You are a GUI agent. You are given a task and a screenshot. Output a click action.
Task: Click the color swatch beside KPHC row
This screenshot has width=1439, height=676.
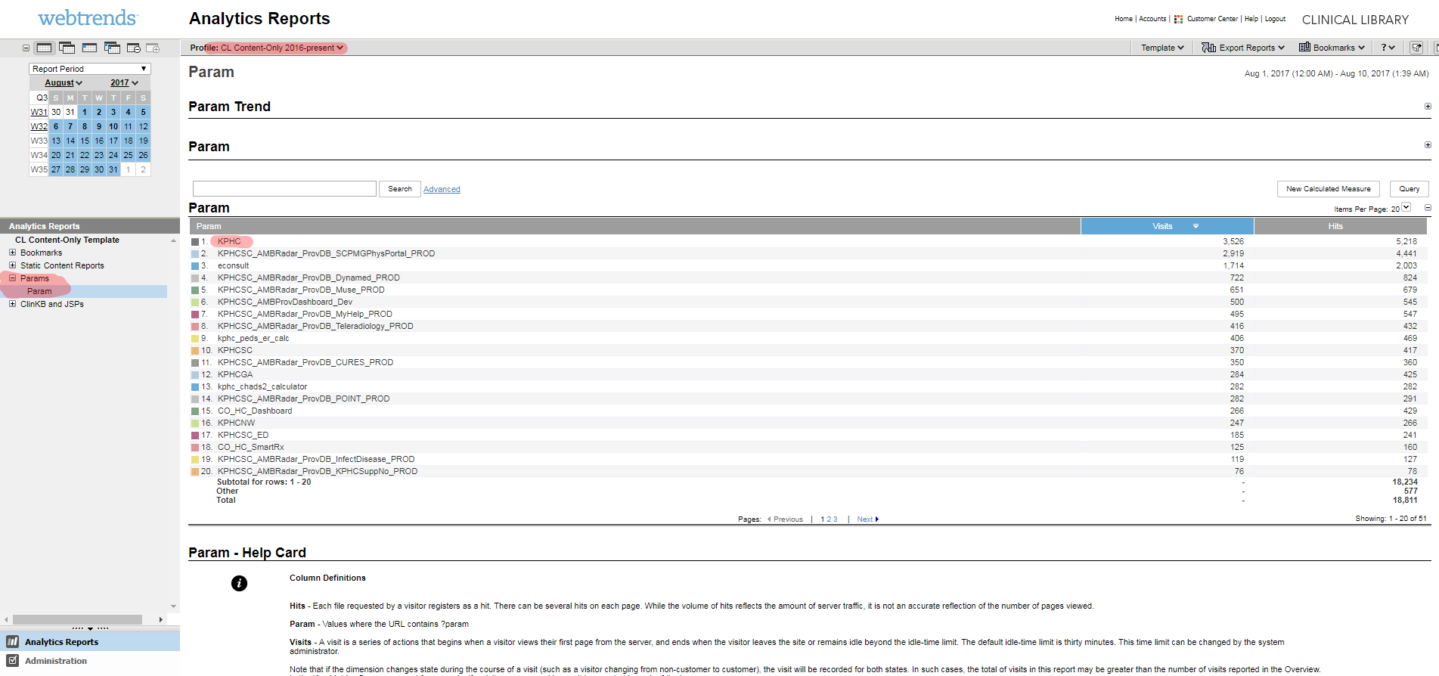point(195,242)
